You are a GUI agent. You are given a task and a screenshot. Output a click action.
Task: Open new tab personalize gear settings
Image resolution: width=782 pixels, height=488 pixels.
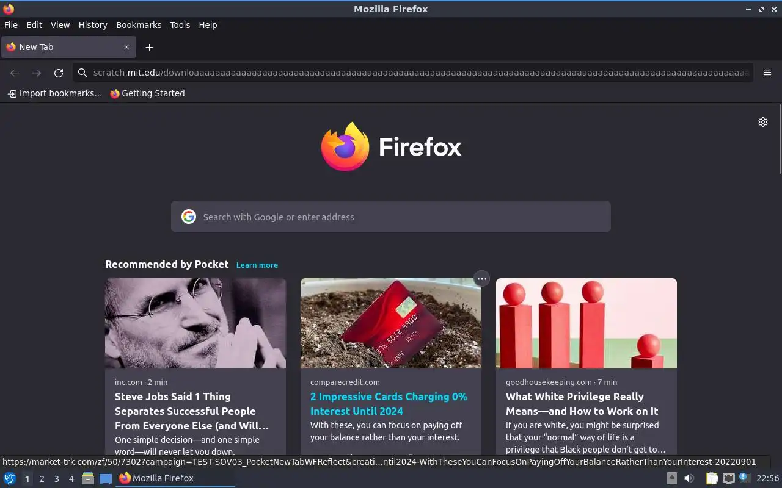(x=763, y=122)
